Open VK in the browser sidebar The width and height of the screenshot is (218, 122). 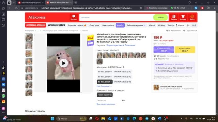pyautogui.click(x=3, y=84)
